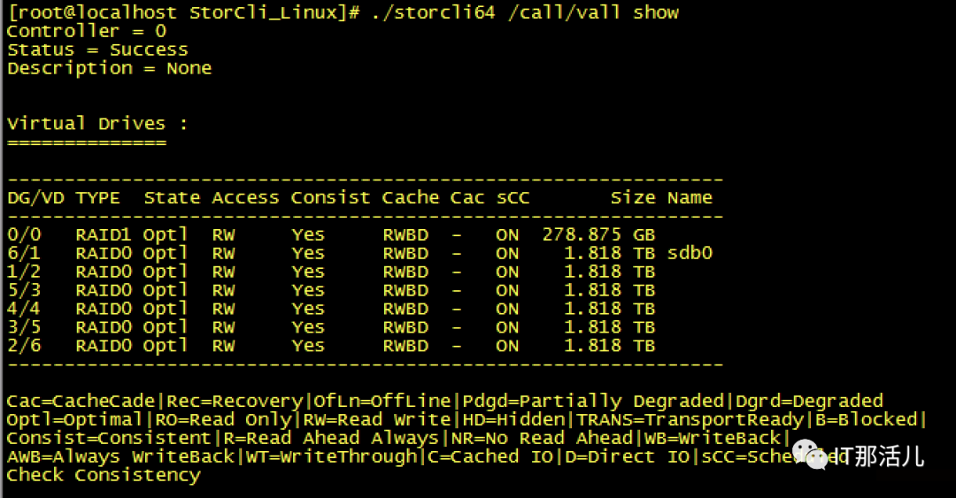Click the sdb0 drive name

coord(690,254)
